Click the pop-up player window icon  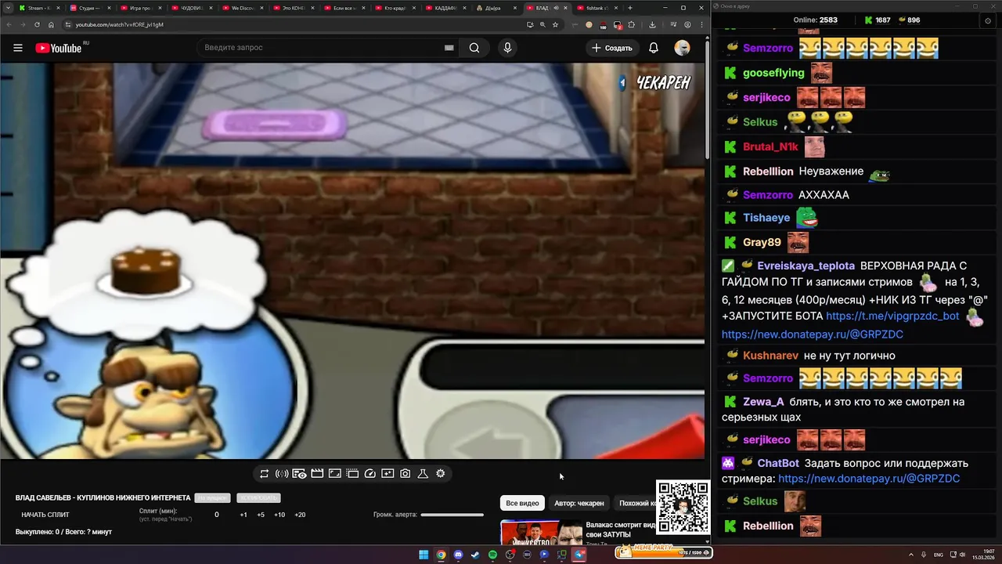352,474
